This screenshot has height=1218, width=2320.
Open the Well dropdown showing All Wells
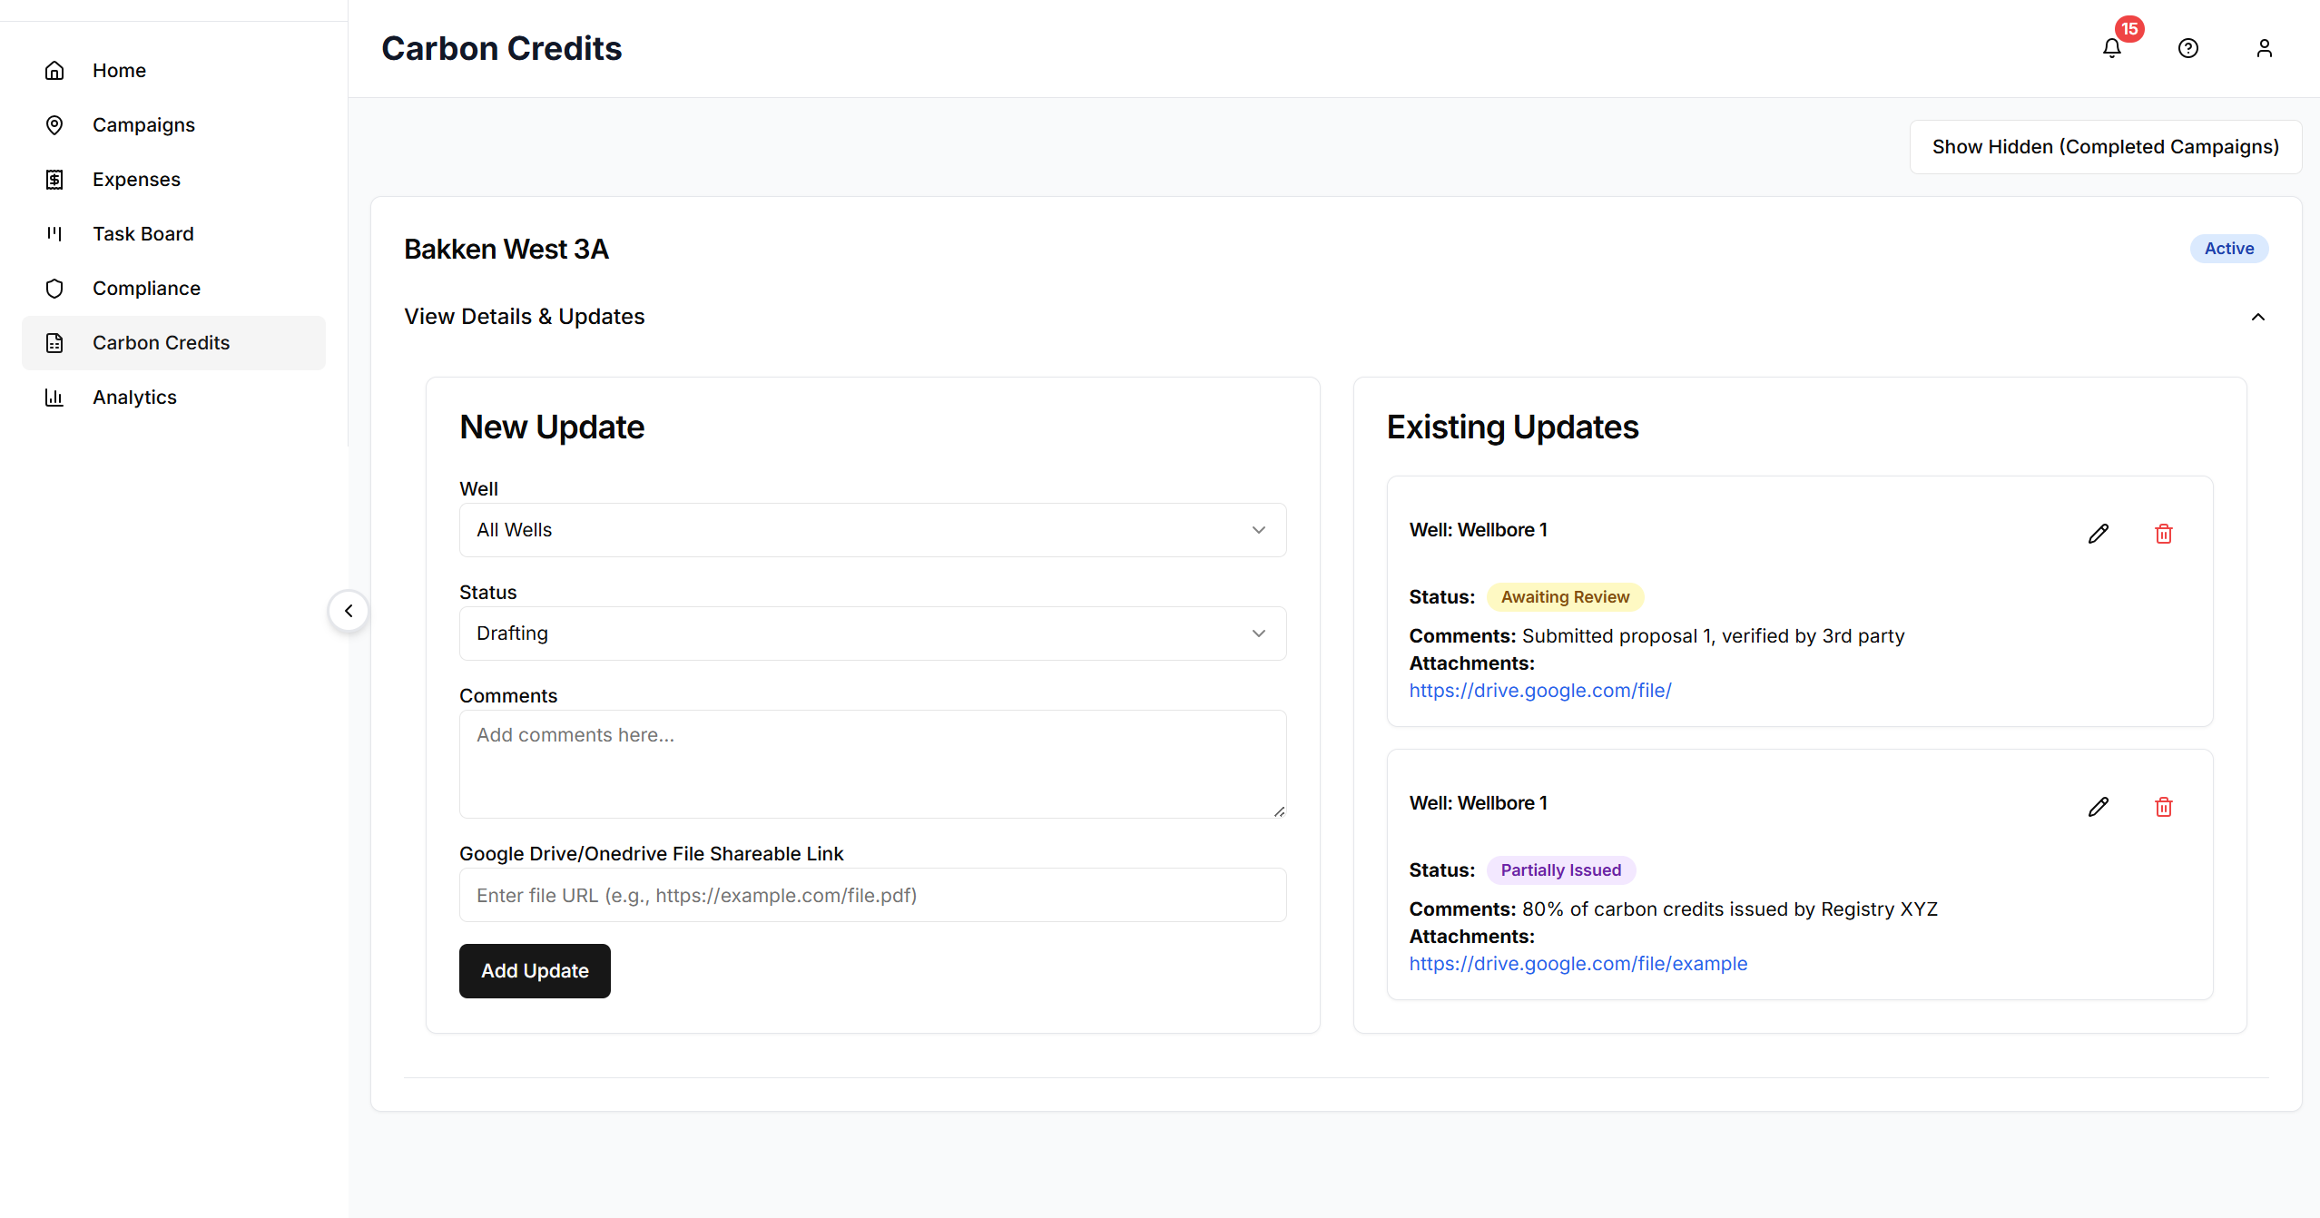click(871, 530)
